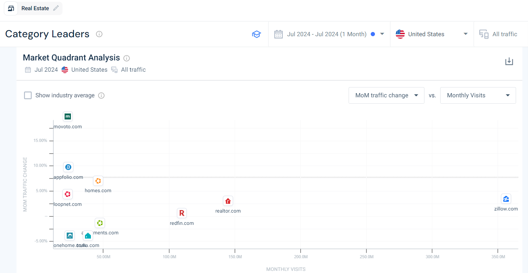Click the appfolio.com label
Screen dimensions: 528x273
[68, 177]
